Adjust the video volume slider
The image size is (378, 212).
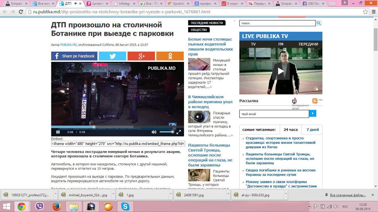click(167, 132)
